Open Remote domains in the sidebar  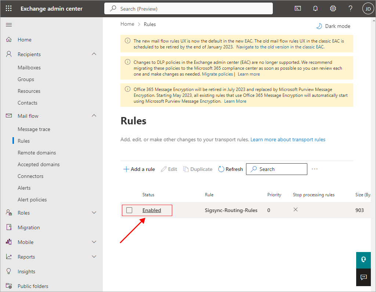coord(37,153)
